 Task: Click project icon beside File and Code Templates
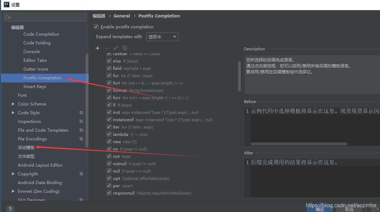click(81, 130)
